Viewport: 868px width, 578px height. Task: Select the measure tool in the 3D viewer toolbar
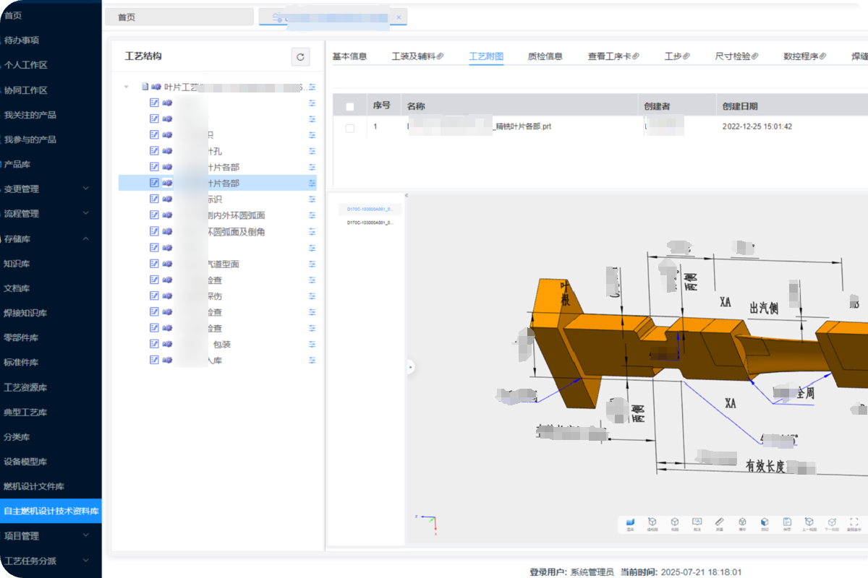coord(719,522)
